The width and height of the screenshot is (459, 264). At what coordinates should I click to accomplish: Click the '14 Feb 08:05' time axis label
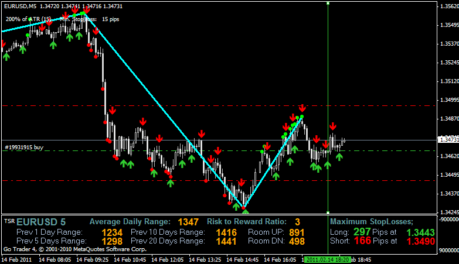pyautogui.click(x=55, y=260)
